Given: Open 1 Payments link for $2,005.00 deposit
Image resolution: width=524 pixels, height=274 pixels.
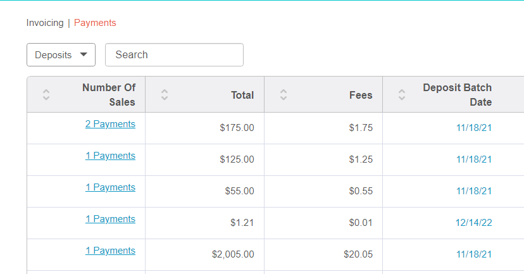Looking at the screenshot, I should coord(110,251).
